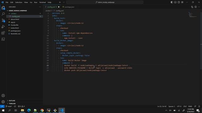The width and height of the screenshot is (202, 113).
Task: Change the UTF-8 encoding setting
Action: coord(179,106)
